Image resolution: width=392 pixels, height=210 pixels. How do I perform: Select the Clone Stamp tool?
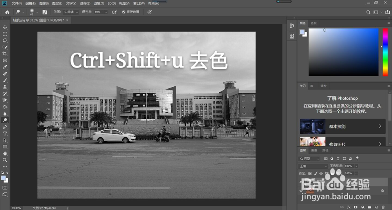(x=5, y=87)
